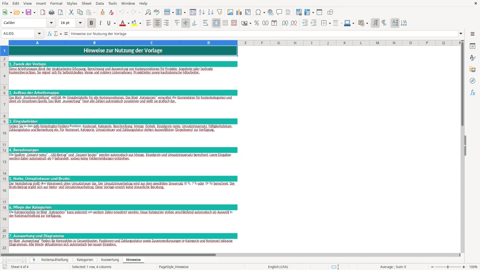Toggle Center Horizontally alignment
The image size is (480, 270).
158,23
